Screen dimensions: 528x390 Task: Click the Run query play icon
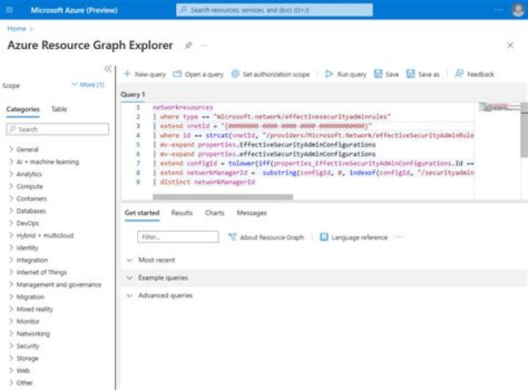tap(329, 74)
